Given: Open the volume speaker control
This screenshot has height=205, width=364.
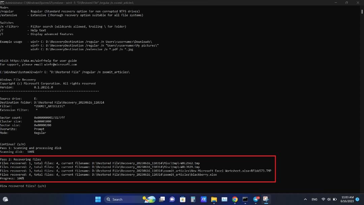Looking at the screenshot, I should coord(329,199).
